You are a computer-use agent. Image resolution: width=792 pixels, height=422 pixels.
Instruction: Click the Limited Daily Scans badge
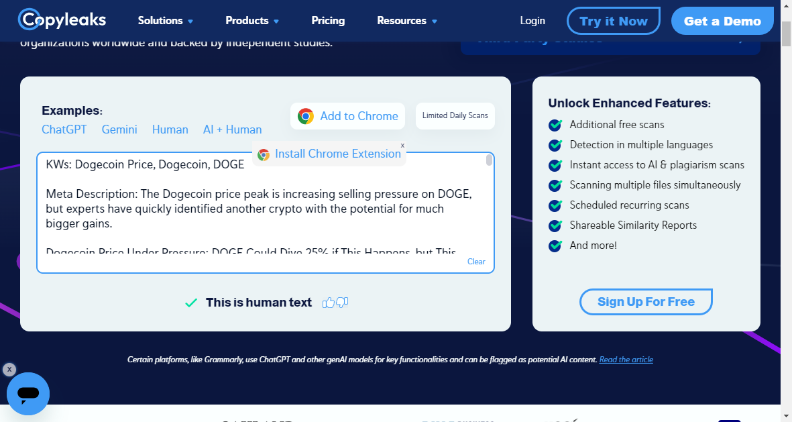coord(455,116)
